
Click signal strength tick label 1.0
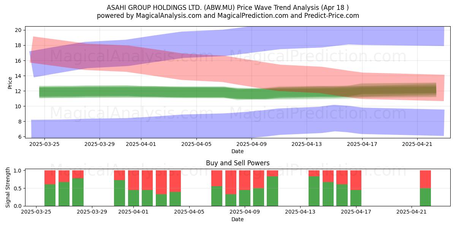(x=18, y=171)
